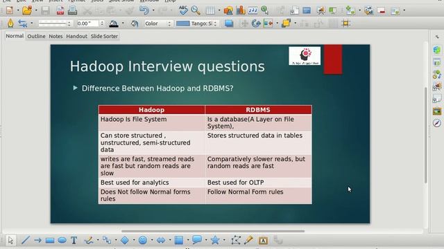Choose the Selection arrow tool
Viewport: 444px width, 249px height.
coord(10,240)
